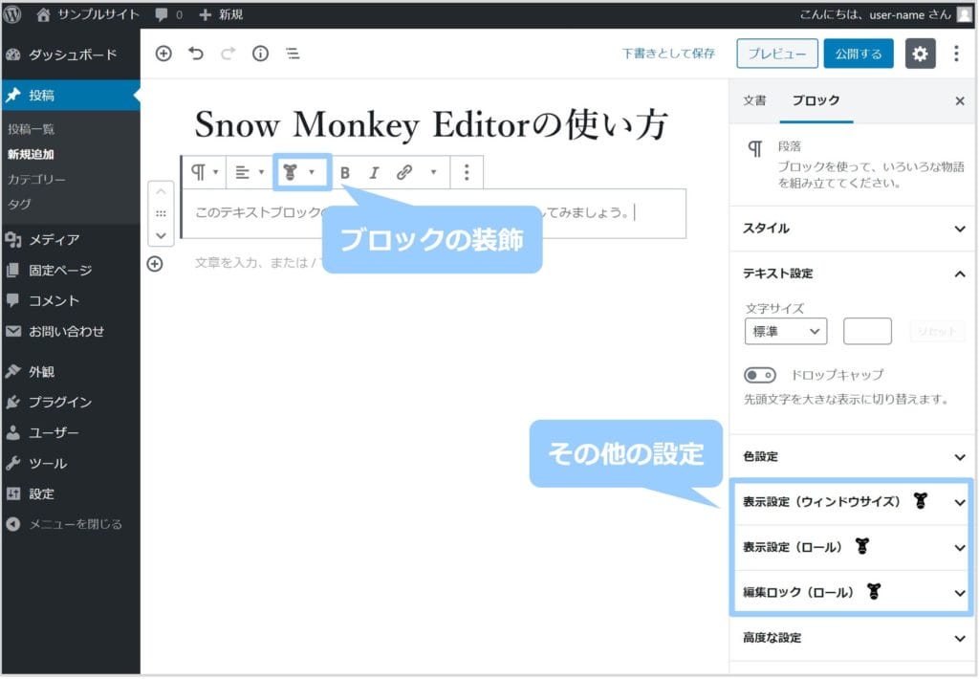Click the プレビュー button
The image size is (979, 679).
pos(776,54)
